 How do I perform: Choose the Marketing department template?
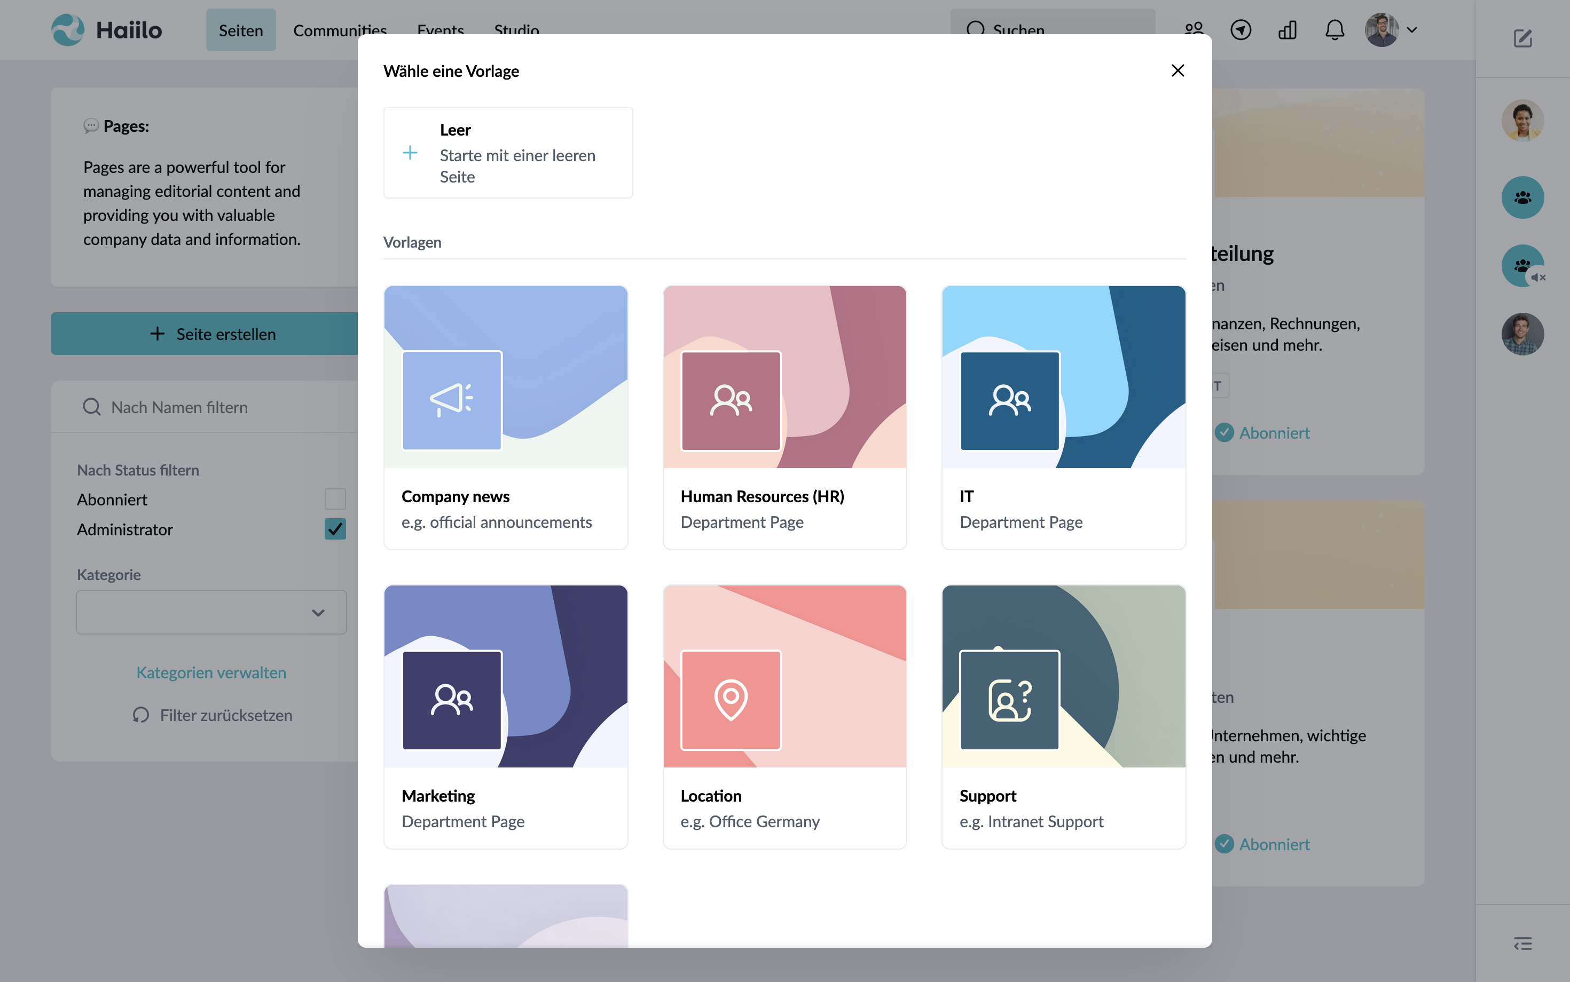point(506,716)
